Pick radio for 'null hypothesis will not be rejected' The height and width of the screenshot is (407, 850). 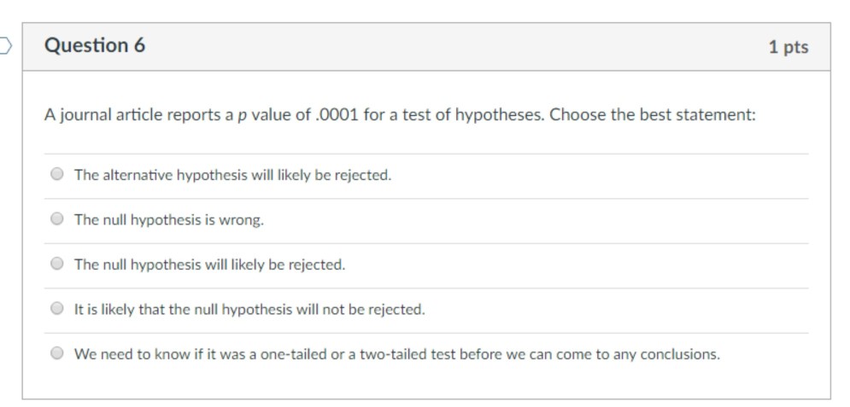(x=57, y=309)
